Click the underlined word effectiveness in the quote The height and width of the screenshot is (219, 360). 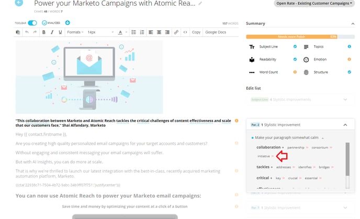[x=201, y=120]
